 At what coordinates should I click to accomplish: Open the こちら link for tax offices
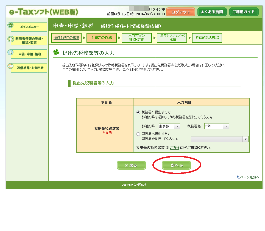click(x=175, y=148)
